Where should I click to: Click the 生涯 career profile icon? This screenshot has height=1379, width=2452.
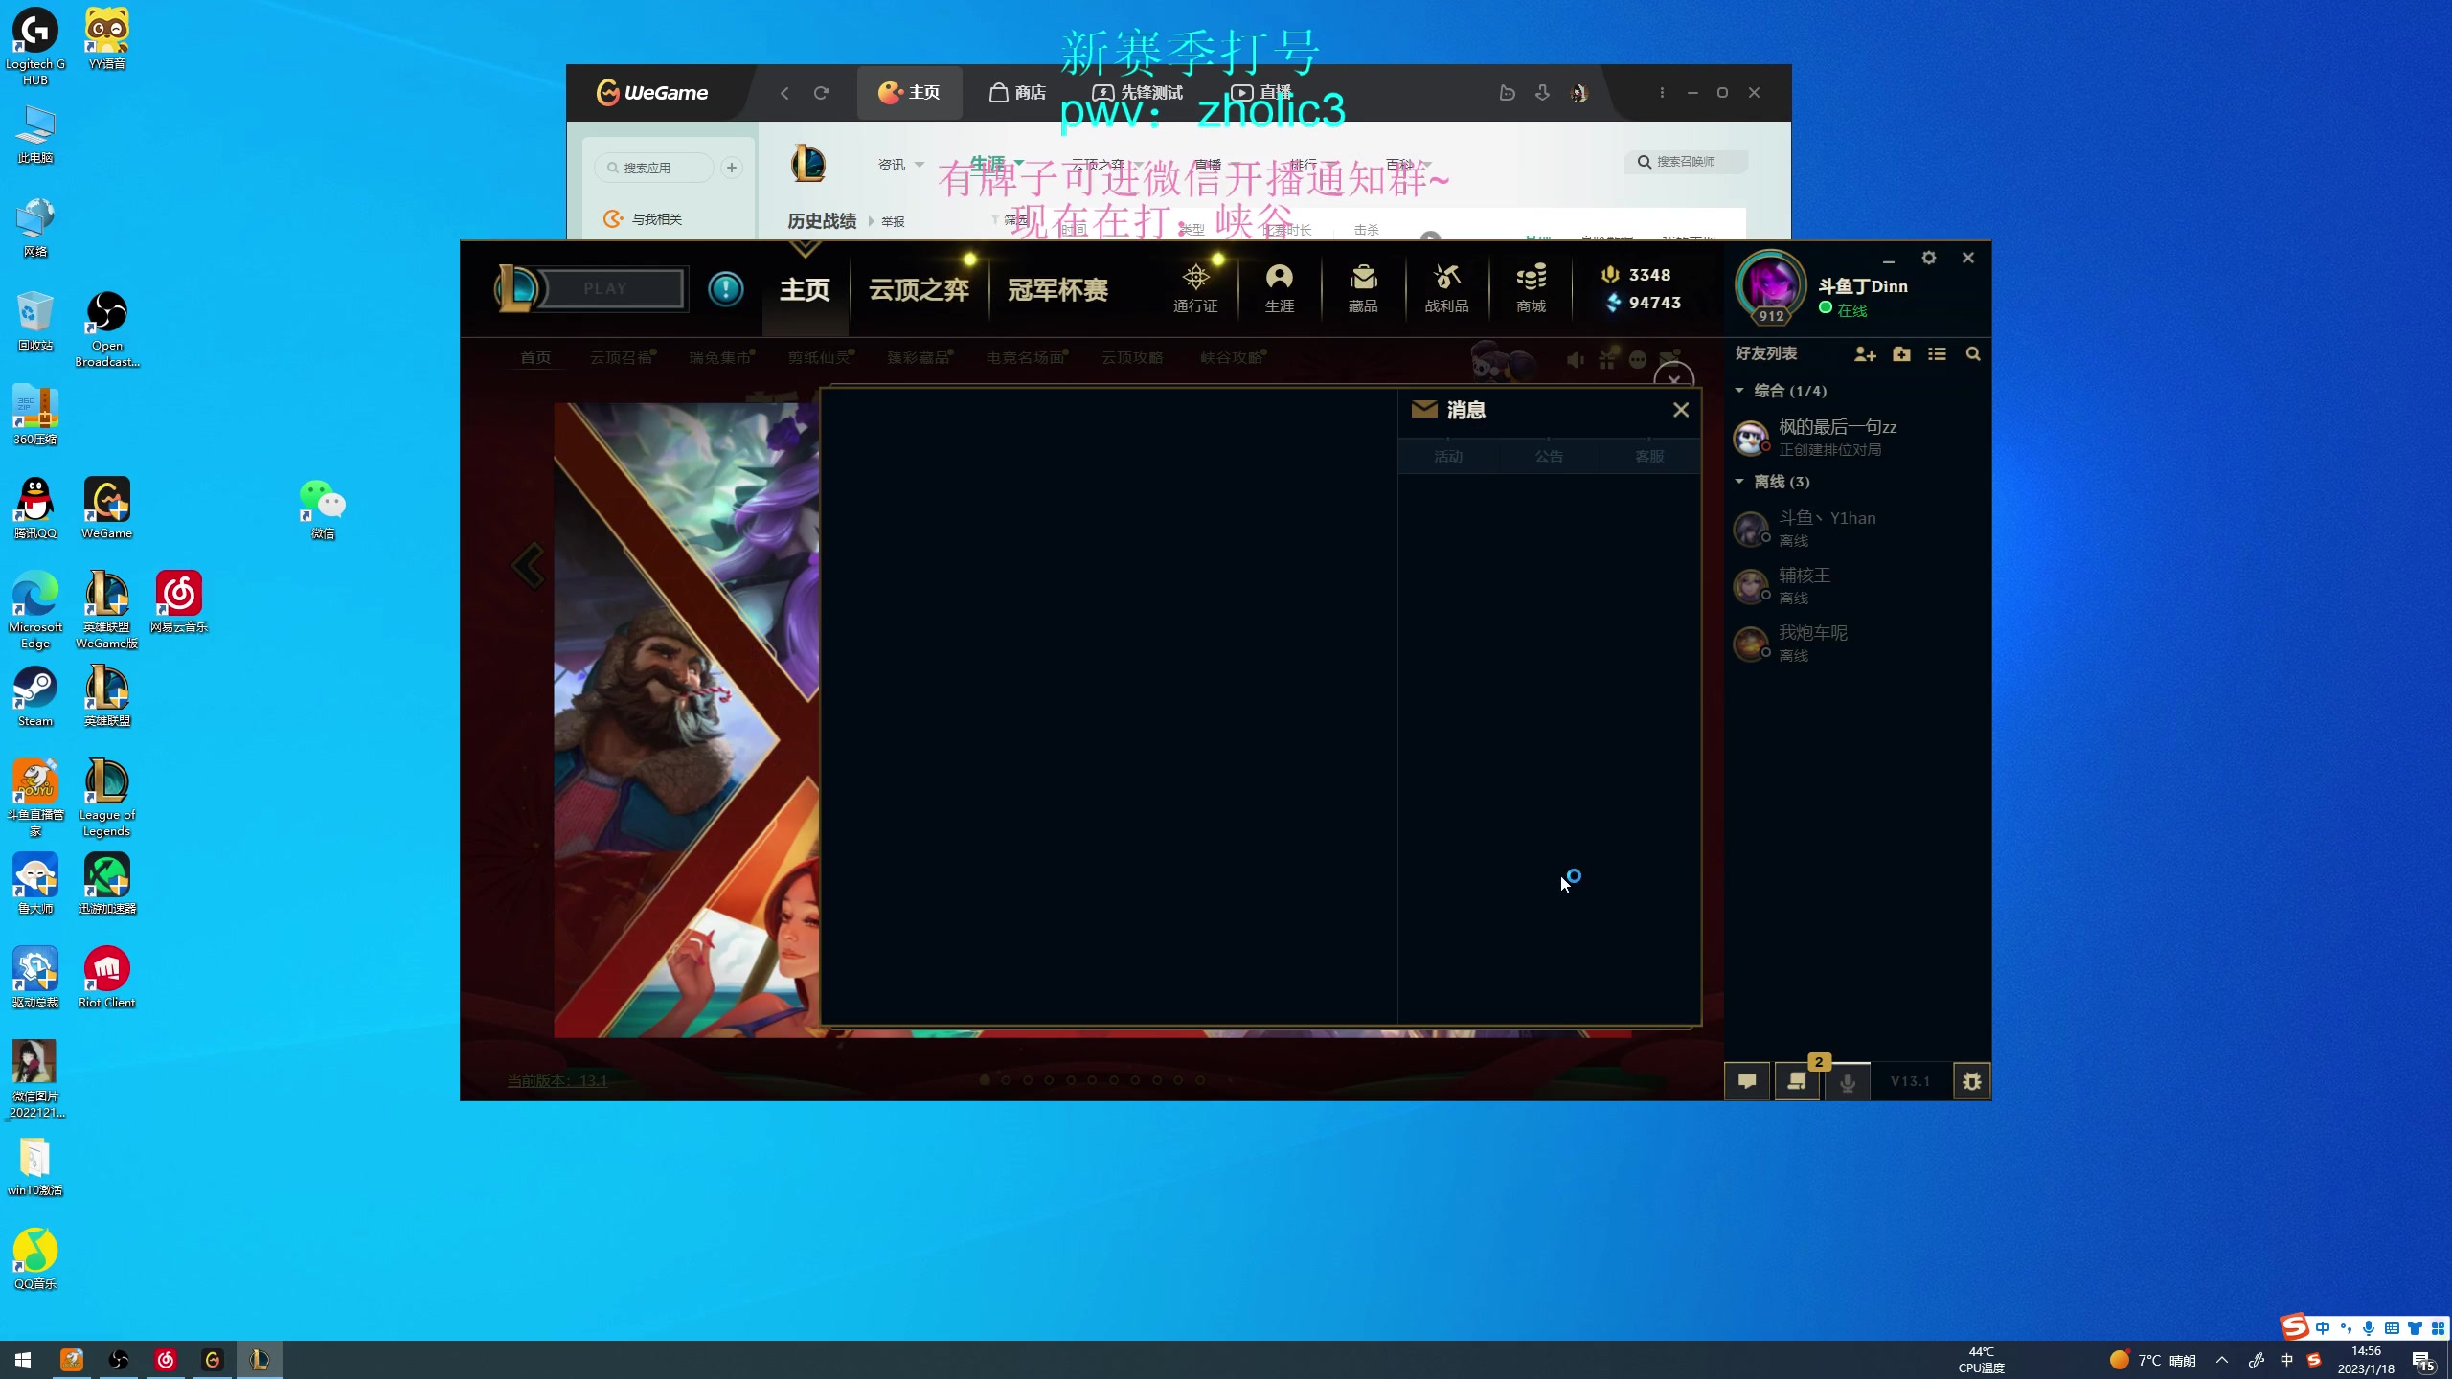pyautogui.click(x=1277, y=286)
